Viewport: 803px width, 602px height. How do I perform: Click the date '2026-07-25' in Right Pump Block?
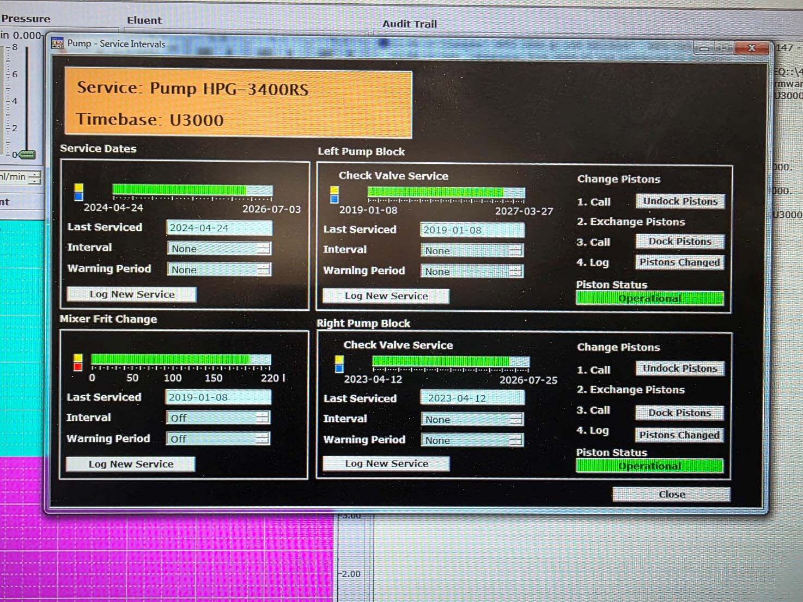pos(528,380)
